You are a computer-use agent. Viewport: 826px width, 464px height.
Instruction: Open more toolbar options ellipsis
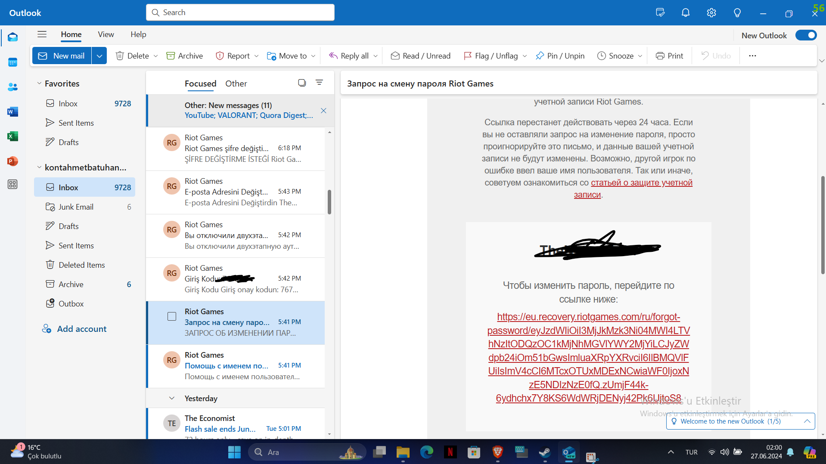(x=752, y=56)
